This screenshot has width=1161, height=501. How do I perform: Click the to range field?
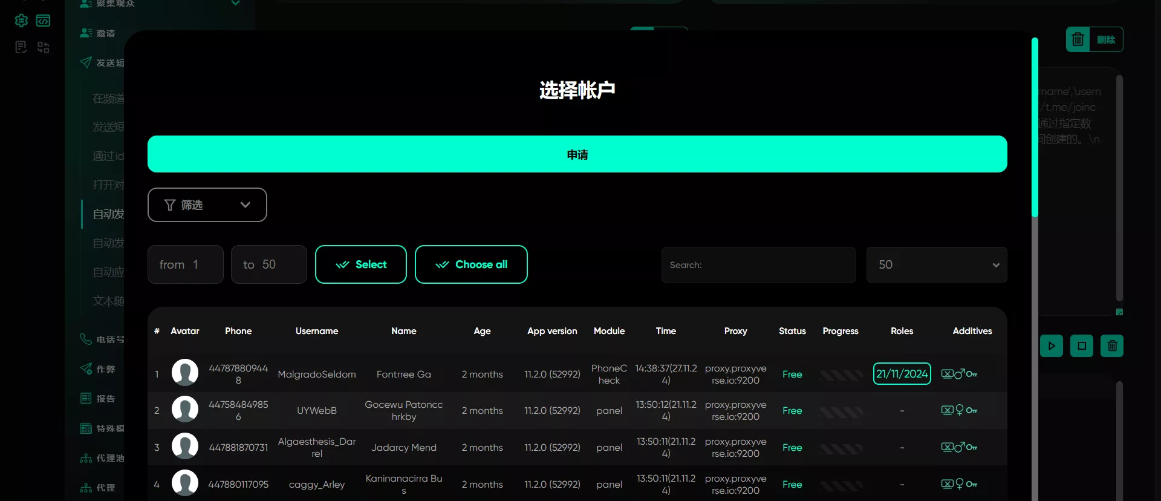[x=269, y=264]
